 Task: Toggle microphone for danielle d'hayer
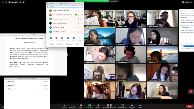pos(79,11)
